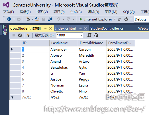Click the Visual Studio logo icon
This screenshot has height=115, width=149.
(x=6, y=5)
